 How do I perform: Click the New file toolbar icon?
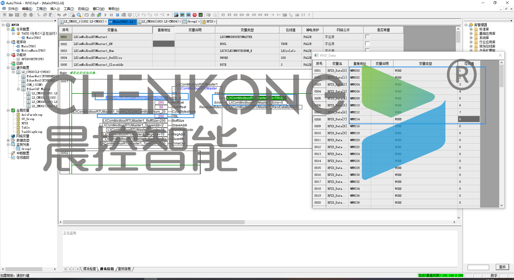(5, 15)
